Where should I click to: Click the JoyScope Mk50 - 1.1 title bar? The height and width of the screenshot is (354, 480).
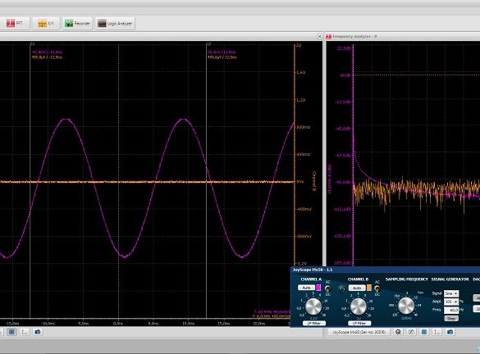[x=385, y=270]
